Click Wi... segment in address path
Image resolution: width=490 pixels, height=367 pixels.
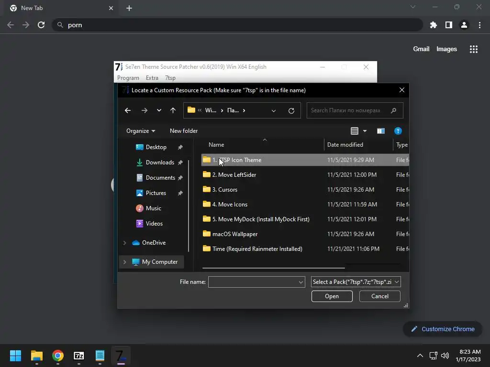click(x=211, y=110)
